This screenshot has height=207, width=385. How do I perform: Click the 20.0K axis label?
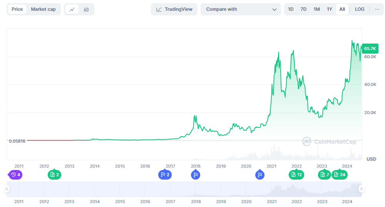[370, 113]
